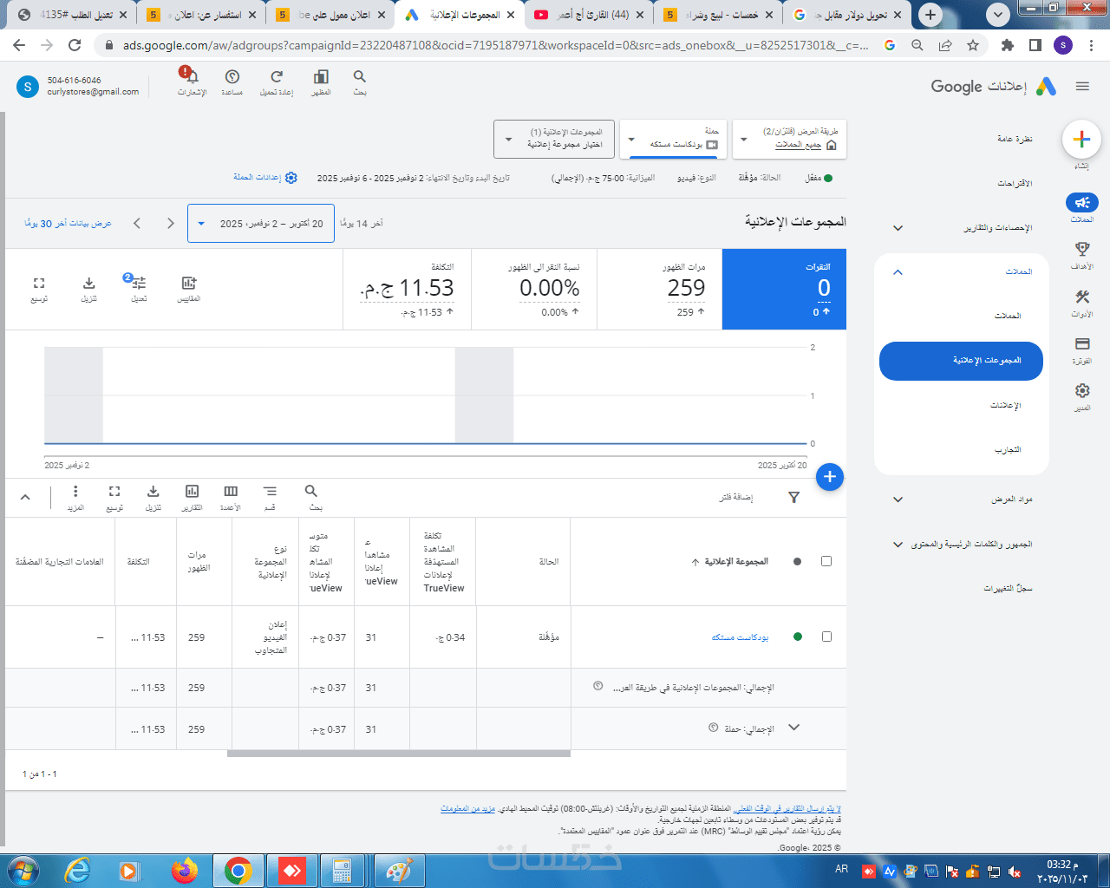Open Recommendations (الاقتراحات) in navigation
Viewport: 1110px width, 888px height.
click(x=1015, y=184)
